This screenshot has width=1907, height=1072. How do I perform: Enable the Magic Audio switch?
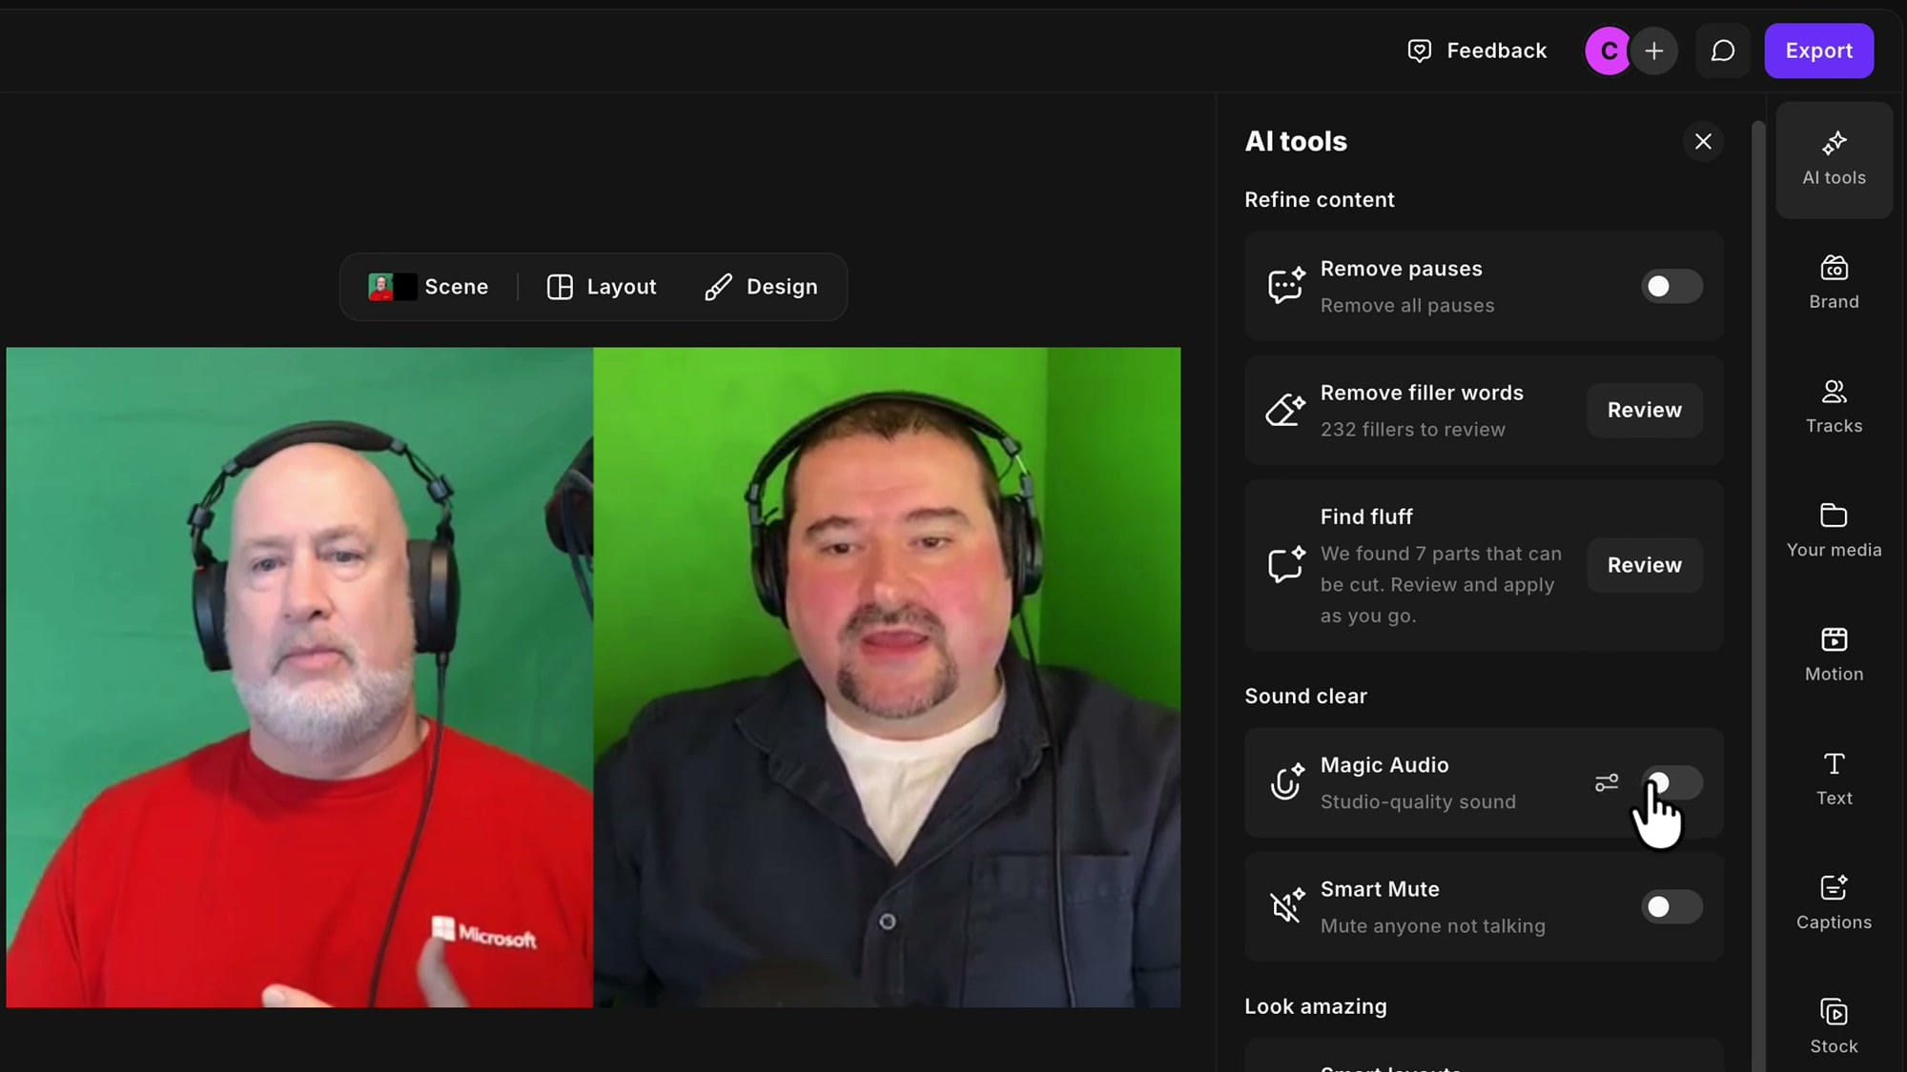tap(1671, 782)
